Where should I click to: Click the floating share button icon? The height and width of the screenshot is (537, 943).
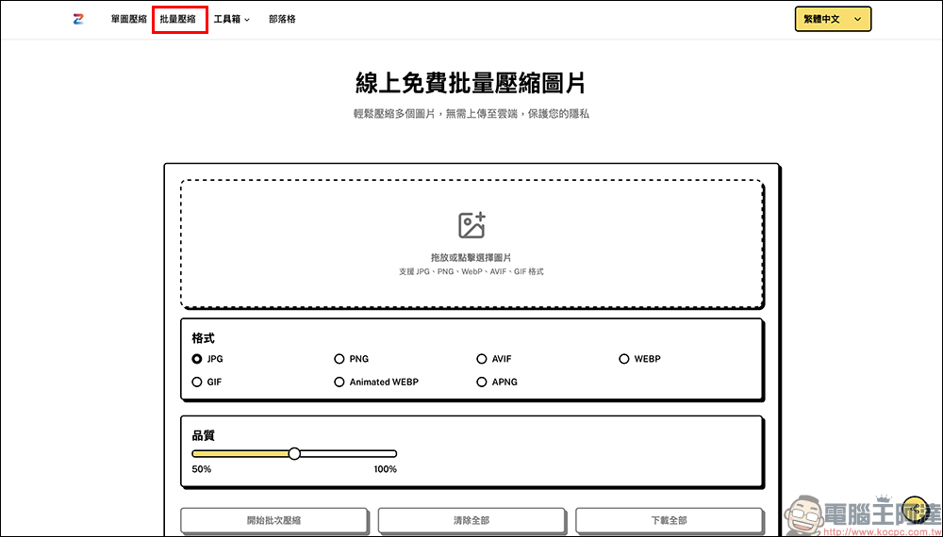916,511
